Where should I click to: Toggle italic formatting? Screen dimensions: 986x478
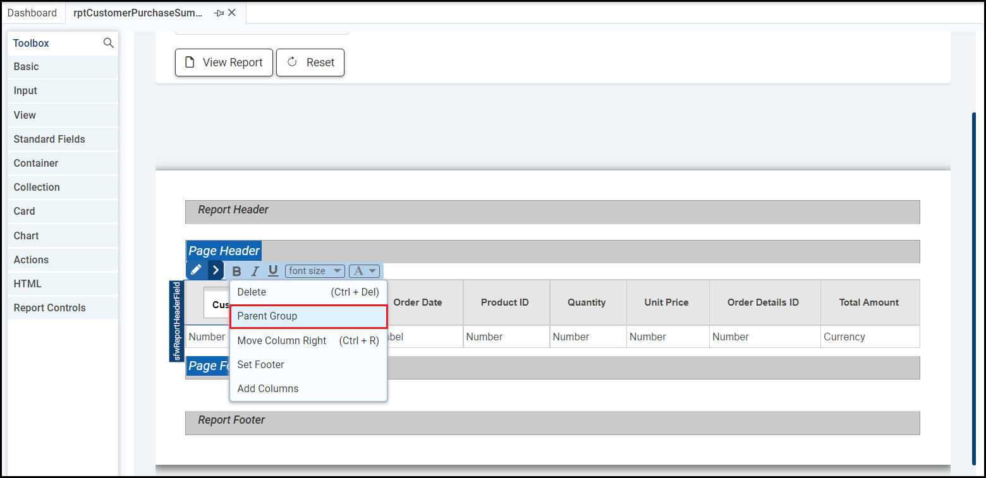click(255, 271)
